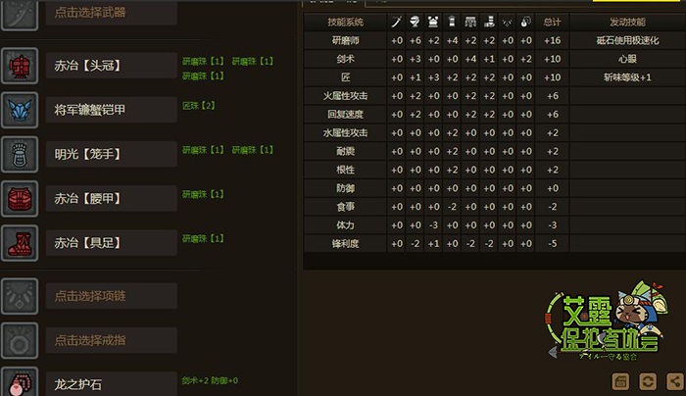Screen dimensions: 686x396
Task: Click the 回复速度 skill row name
Action: point(345,115)
